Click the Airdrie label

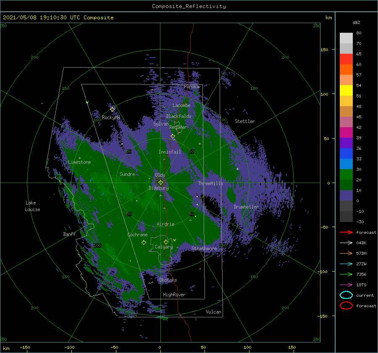pyautogui.click(x=165, y=224)
